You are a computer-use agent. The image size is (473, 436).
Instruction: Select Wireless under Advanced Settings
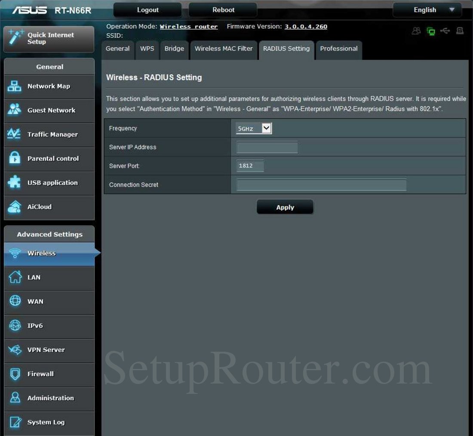point(49,254)
